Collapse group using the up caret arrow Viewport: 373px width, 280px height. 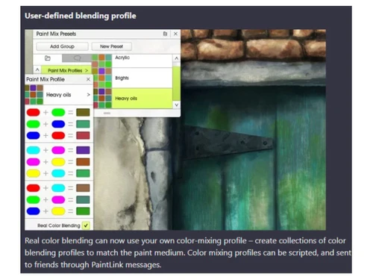37,70
